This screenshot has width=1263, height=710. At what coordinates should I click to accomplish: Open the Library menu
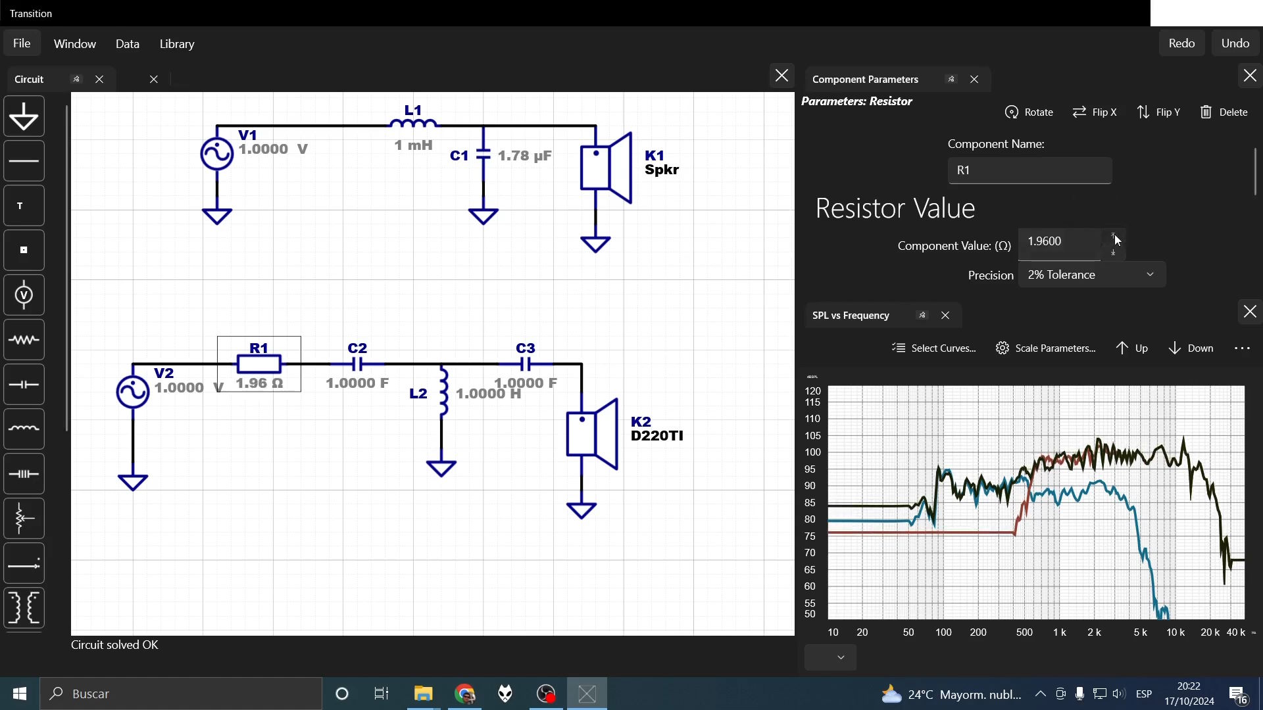coord(177,44)
